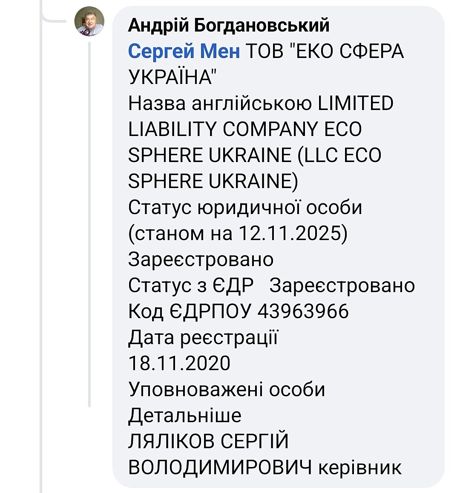460x493 pixels.
Task: Click the name ЛЯЛІКОВ СЕРГІЙ
Action: [x=208, y=441]
